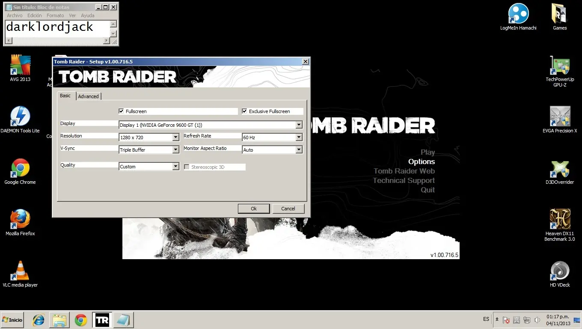Open the Monitor Aspect Ratio dropdown
This screenshot has width=582, height=329.
coord(299,150)
